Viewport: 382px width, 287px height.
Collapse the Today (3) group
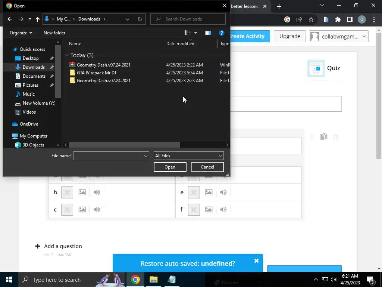point(67,55)
